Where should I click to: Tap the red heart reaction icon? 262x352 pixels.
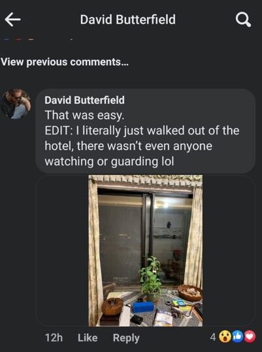[250, 337]
